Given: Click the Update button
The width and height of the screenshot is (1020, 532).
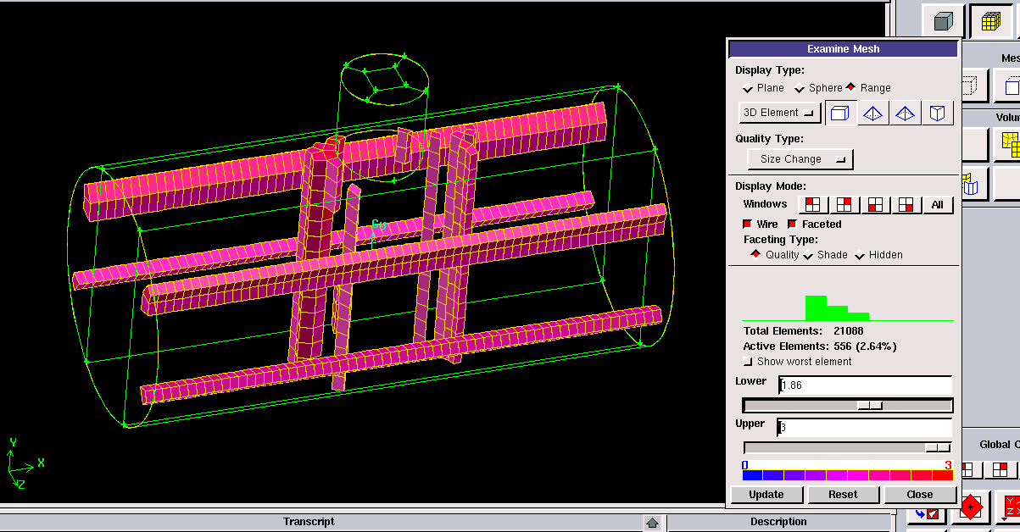Looking at the screenshot, I should coord(766,495).
